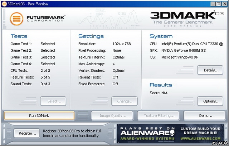Click the 'Tests' section heading
Screen dimensions: 229x146
pos(19,36)
